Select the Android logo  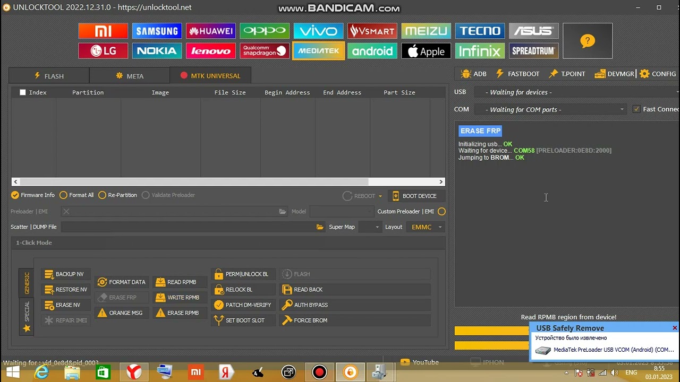(x=372, y=51)
